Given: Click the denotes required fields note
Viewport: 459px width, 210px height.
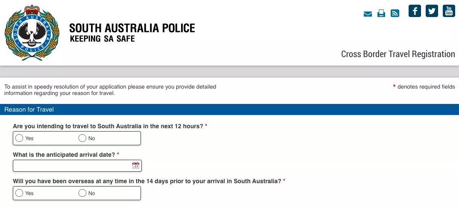Looking at the screenshot, I should coord(424,87).
